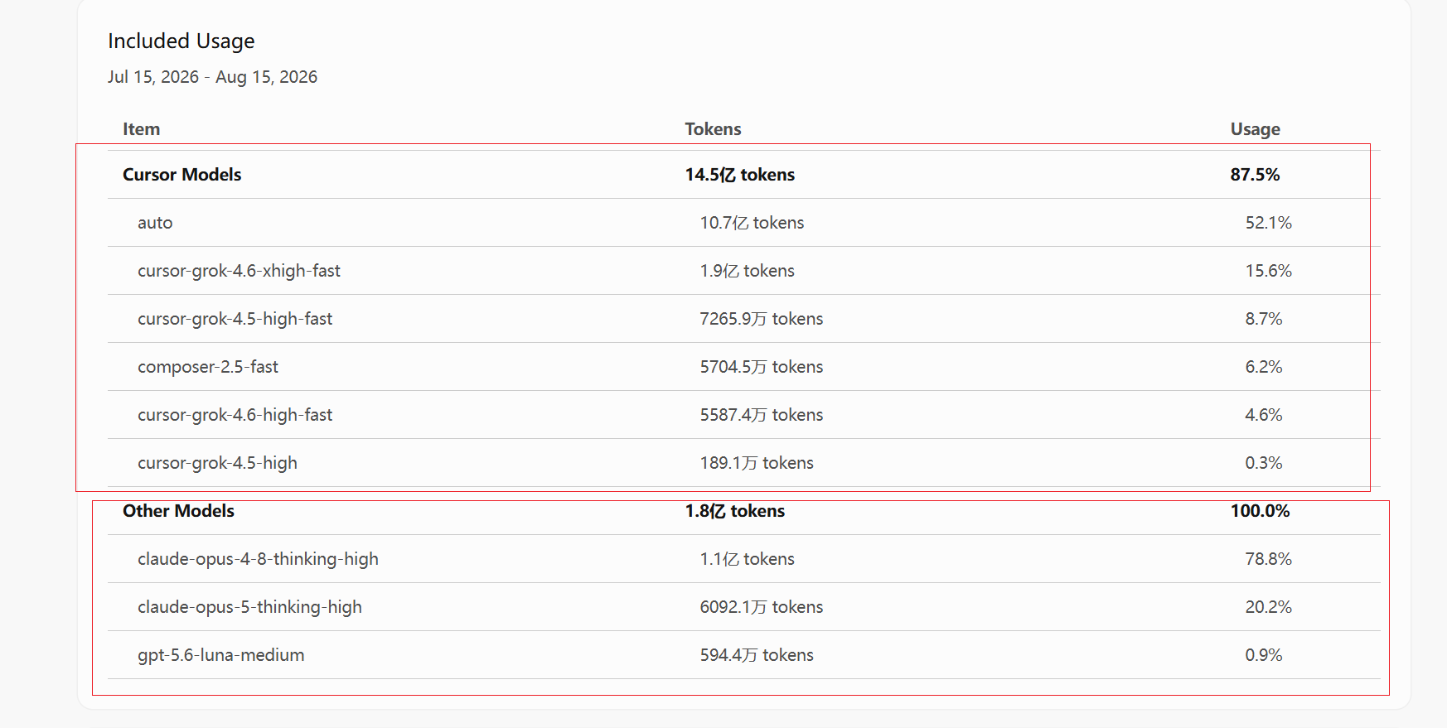Click the "14.5亿 tokens" total for Cursor Models
1447x728 pixels.
click(x=740, y=175)
